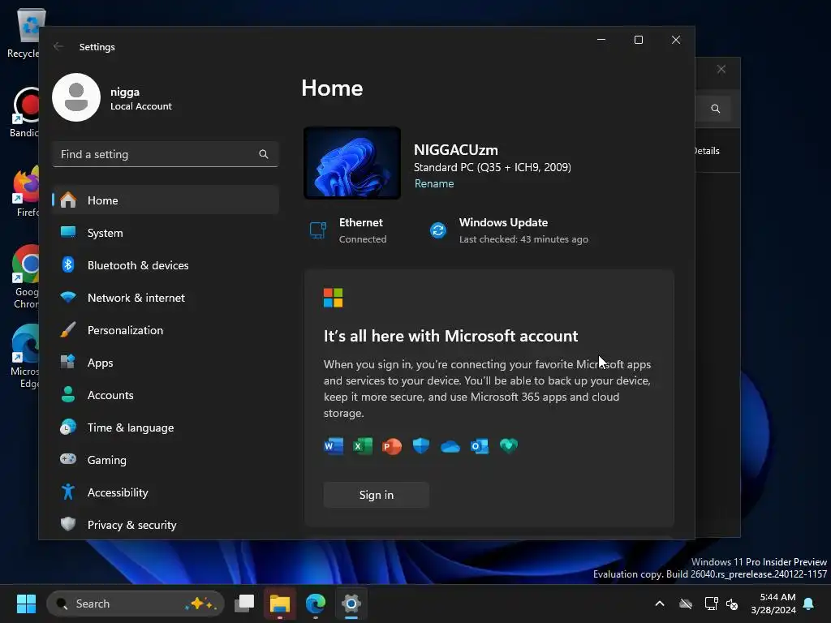This screenshot has height=623, width=831.
Task: Click the Outlook icon in account card
Action: pyautogui.click(x=480, y=446)
